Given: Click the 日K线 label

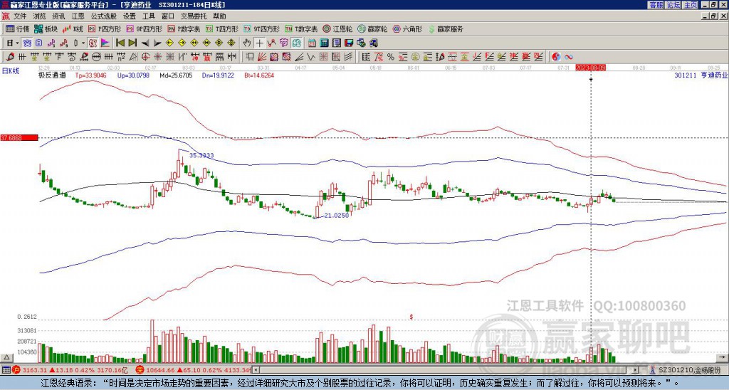Looking at the screenshot, I should point(10,71).
